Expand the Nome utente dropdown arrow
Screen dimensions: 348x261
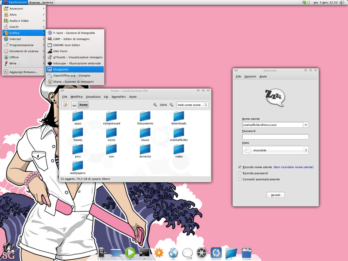click(306, 125)
